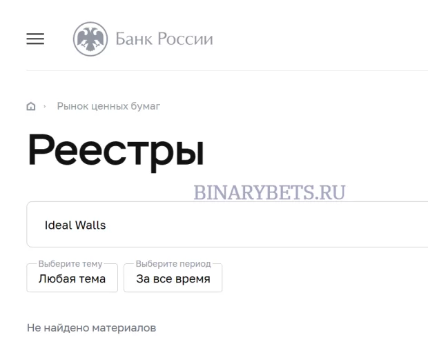Viewport: 428px width, 357px height.
Task: Open the hamburger navigation menu
Action: tap(35, 39)
